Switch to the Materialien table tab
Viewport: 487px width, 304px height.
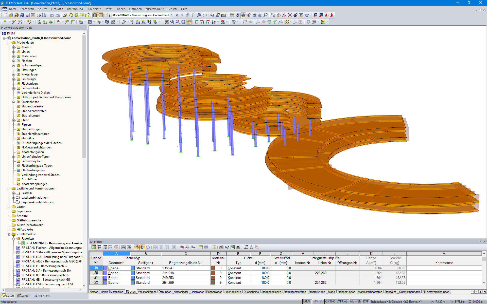click(117, 292)
